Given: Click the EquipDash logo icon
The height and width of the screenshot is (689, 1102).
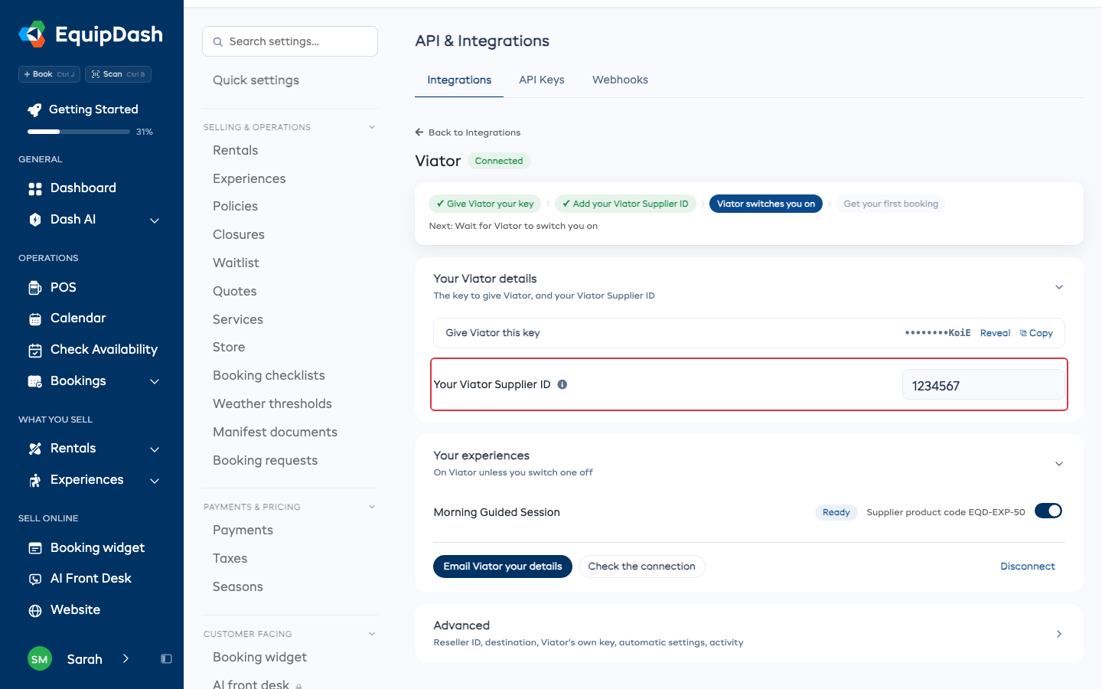Looking at the screenshot, I should (x=32, y=34).
